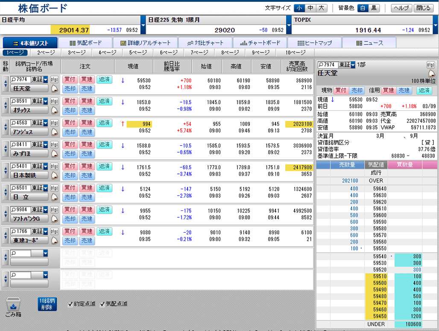Open chart icon for 東建コーポ row

pos(54,232)
